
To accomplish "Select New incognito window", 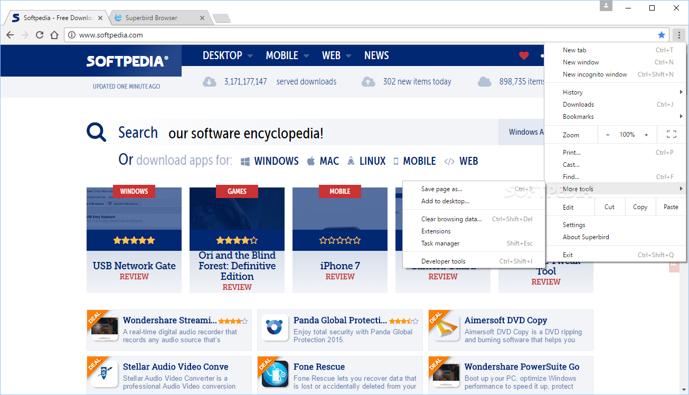I will (x=616, y=74).
